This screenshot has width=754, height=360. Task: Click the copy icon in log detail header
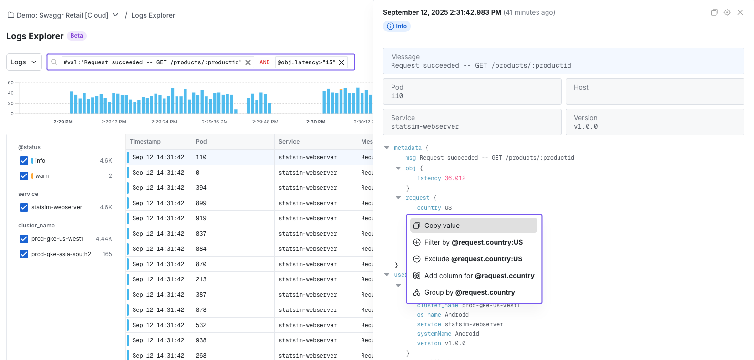coord(714,12)
